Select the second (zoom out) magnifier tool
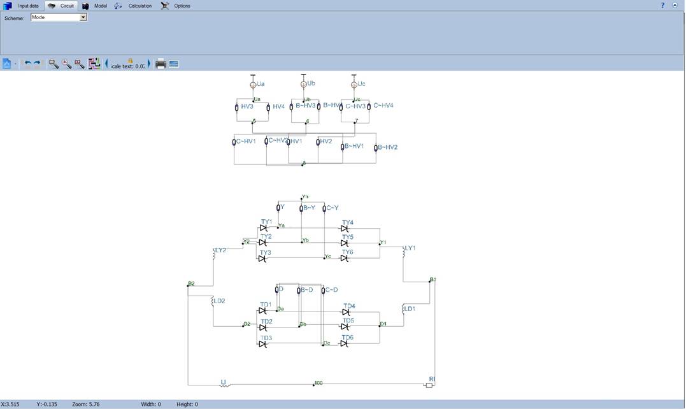This screenshot has width=686, height=409. coord(66,64)
